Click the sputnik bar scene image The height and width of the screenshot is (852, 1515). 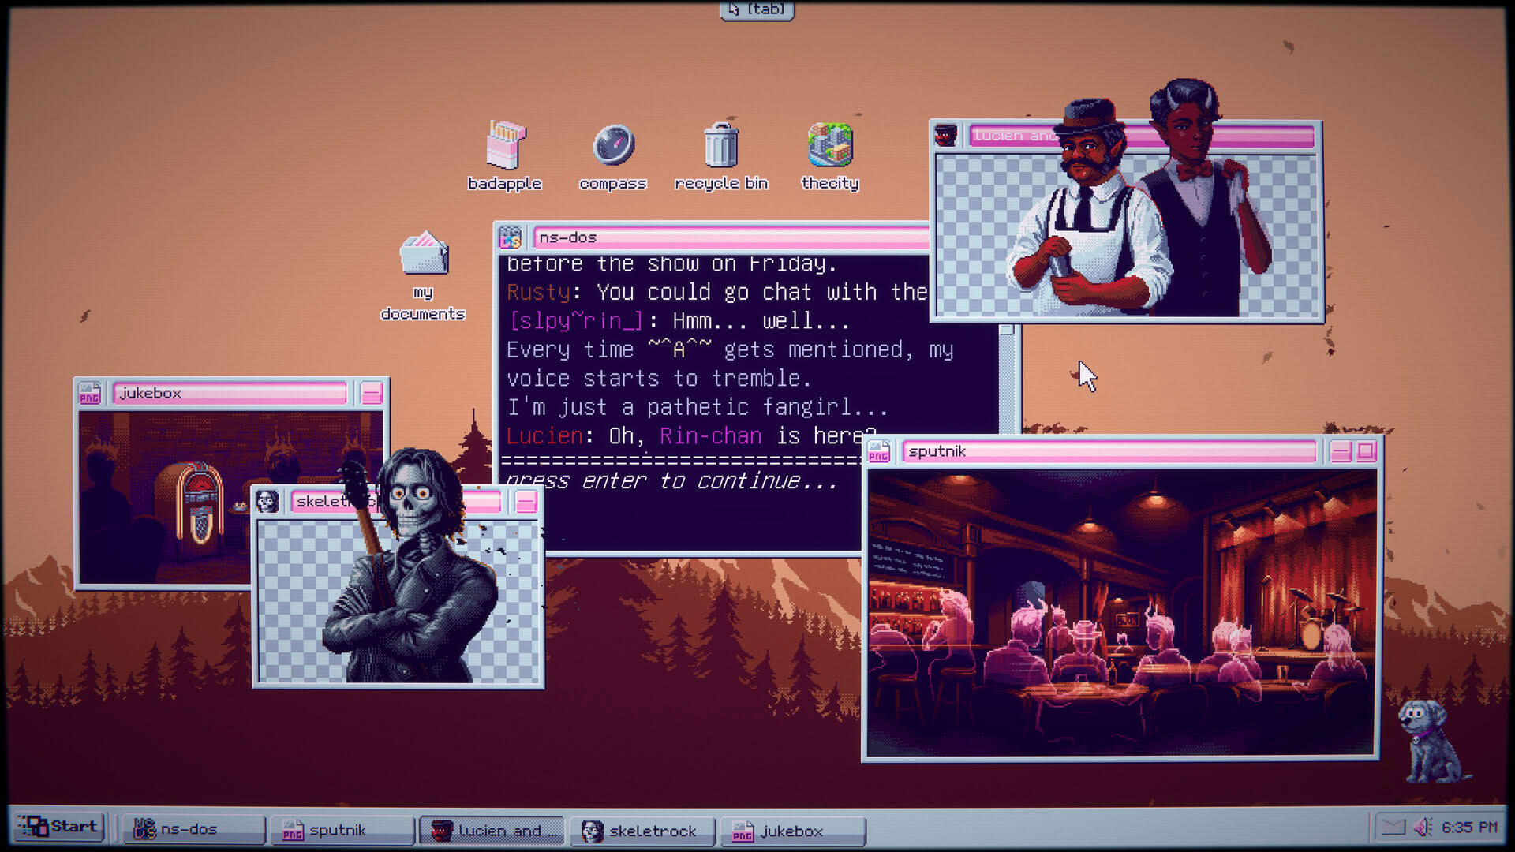pyautogui.click(x=1122, y=613)
